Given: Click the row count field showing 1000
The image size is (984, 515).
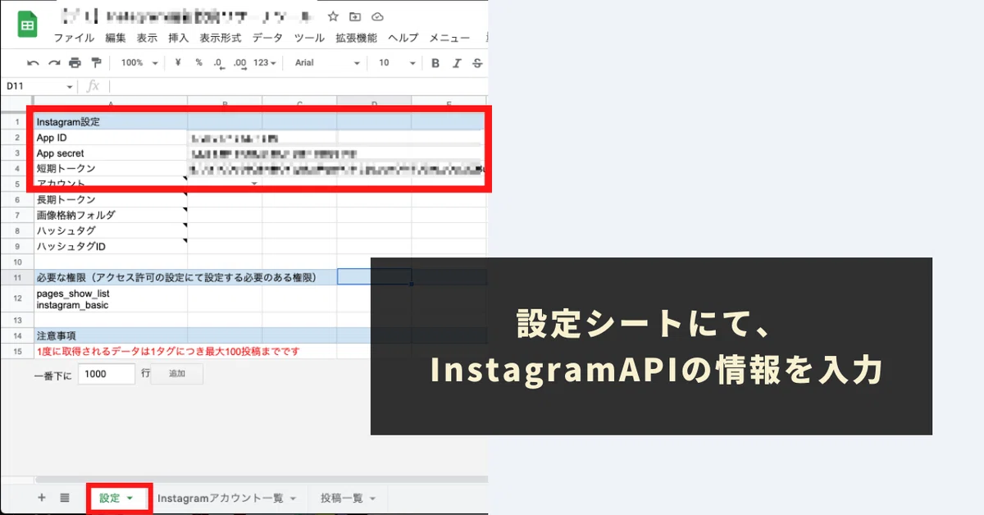Looking at the screenshot, I should tap(107, 374).
